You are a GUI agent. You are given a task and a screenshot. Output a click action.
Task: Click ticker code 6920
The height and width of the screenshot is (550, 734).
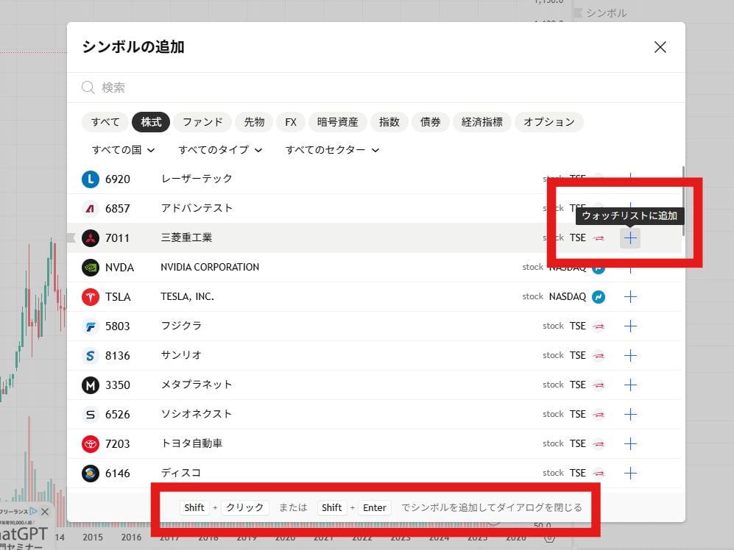pos(118,179)
